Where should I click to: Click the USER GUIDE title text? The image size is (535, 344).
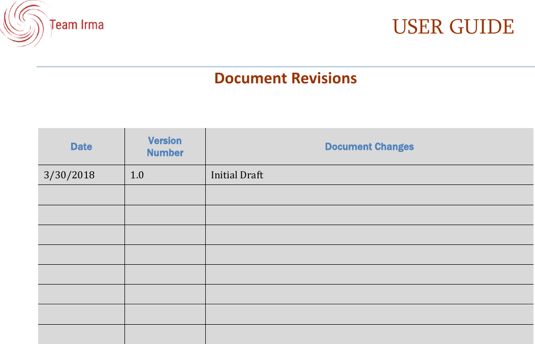454,26
